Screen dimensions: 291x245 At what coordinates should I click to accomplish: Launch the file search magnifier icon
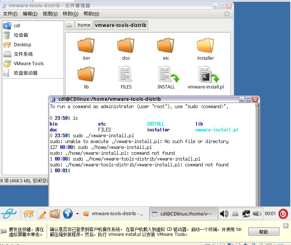click(55, 214)
